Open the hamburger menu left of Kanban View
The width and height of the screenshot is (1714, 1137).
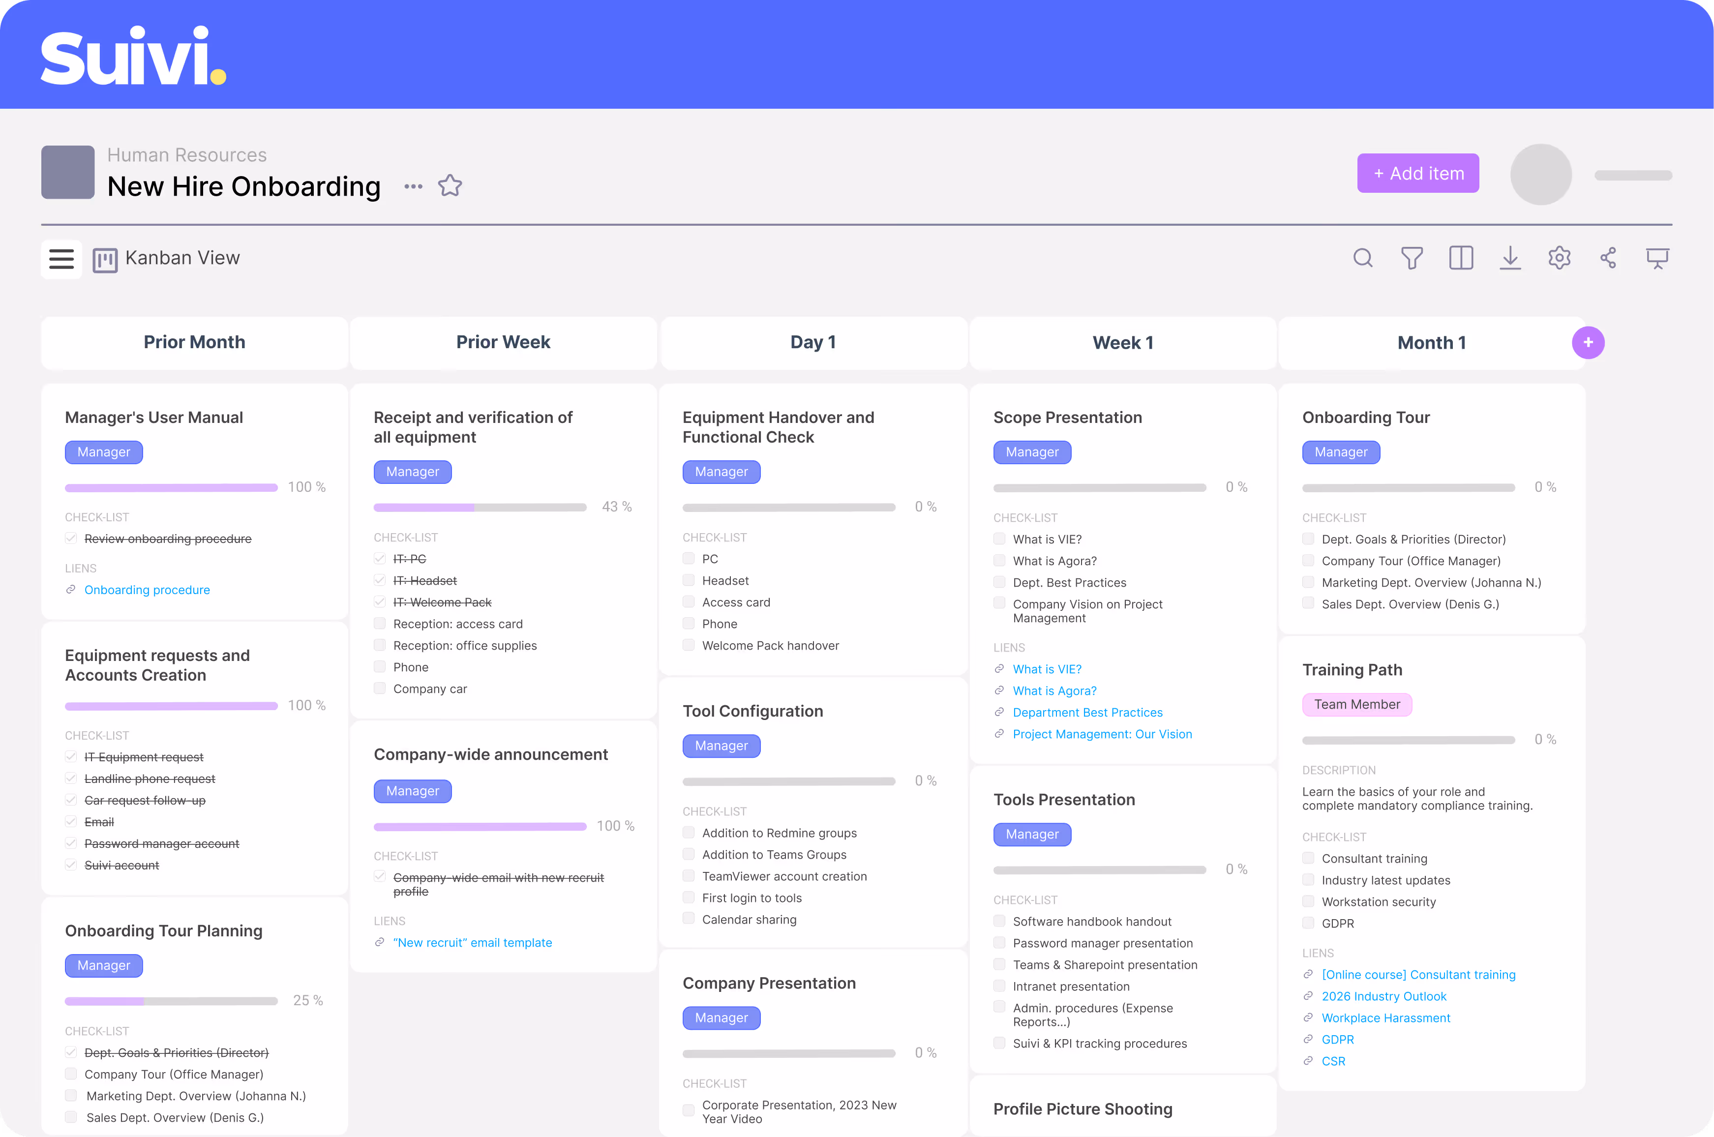coord(61,259)
